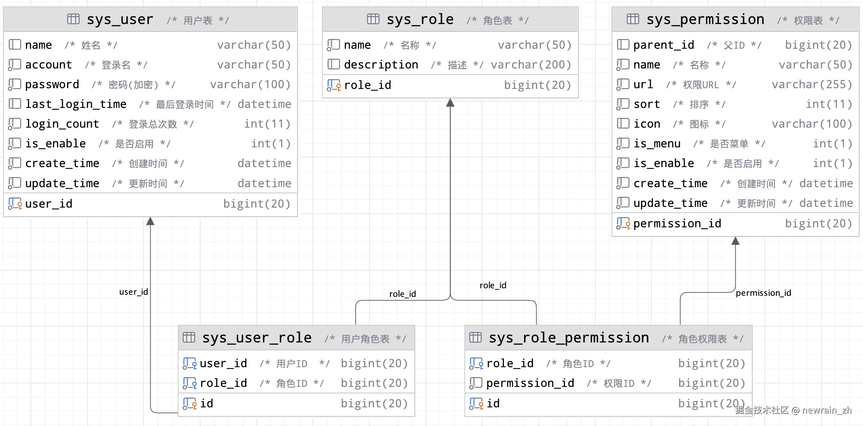
Task: Click the sys_user_role table icon
Action: [x=189, y=337]
